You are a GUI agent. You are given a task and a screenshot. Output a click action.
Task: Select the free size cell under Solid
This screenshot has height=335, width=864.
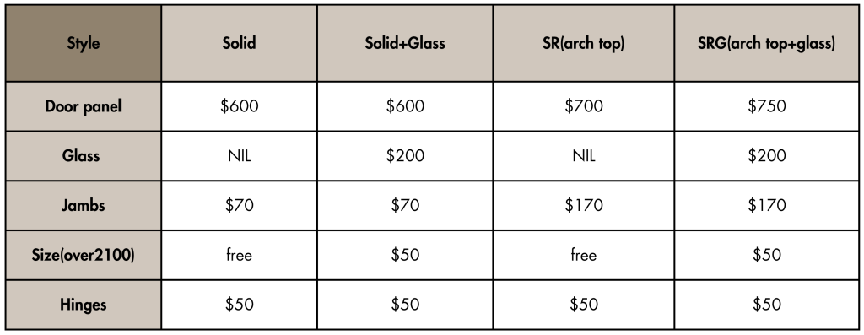(239, 255)
